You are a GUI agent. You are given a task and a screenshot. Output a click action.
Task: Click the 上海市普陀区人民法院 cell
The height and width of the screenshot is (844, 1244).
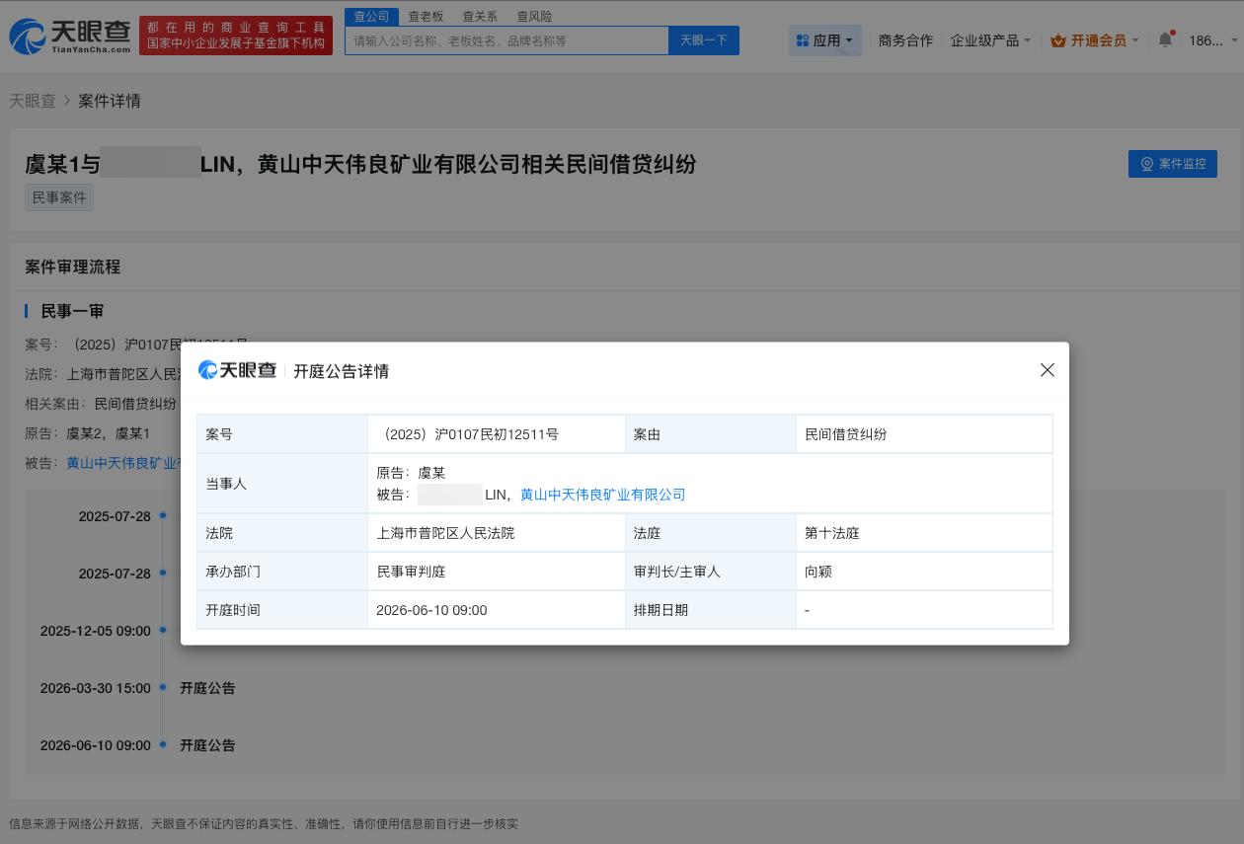tap(497, 533)
